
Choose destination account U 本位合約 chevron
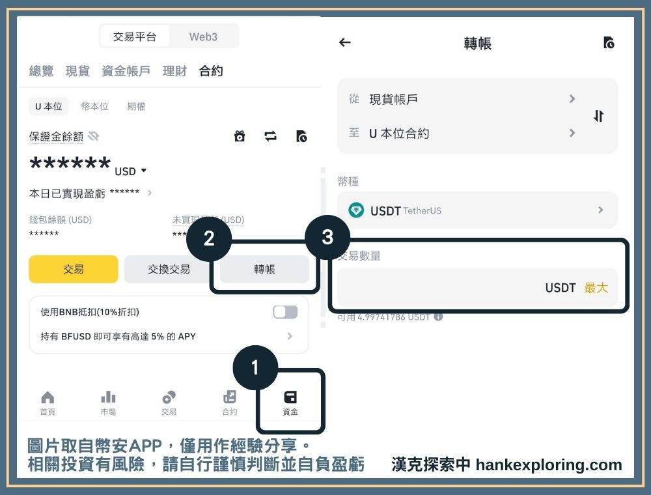(572, 133)
